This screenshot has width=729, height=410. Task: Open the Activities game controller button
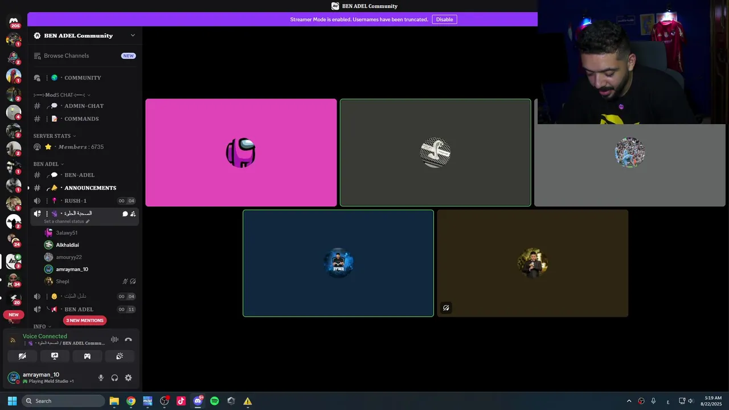[87, 356]
